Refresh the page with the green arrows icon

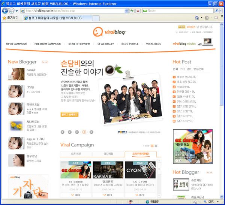click(x=132, y=10)
